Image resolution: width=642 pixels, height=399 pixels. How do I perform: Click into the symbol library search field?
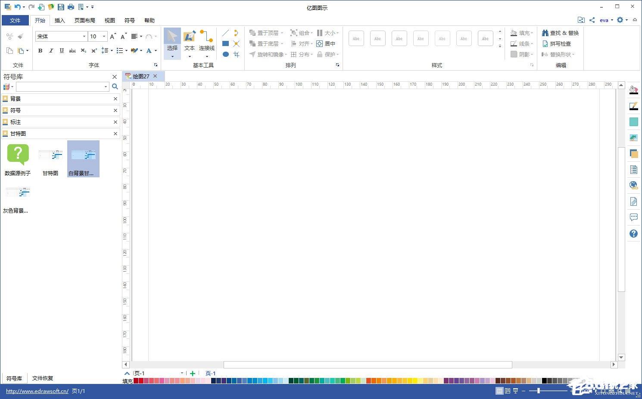(x=60, y=87)
